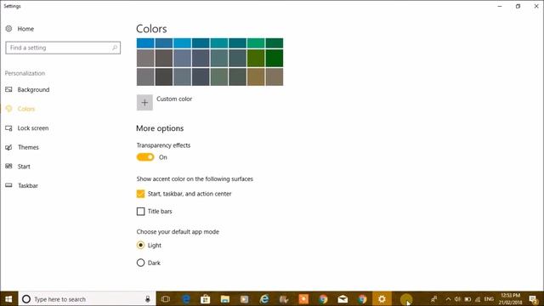Turn off the Transparency effects toggle
The width and height of the screenshot is (544, 306).
coord(145,157)
